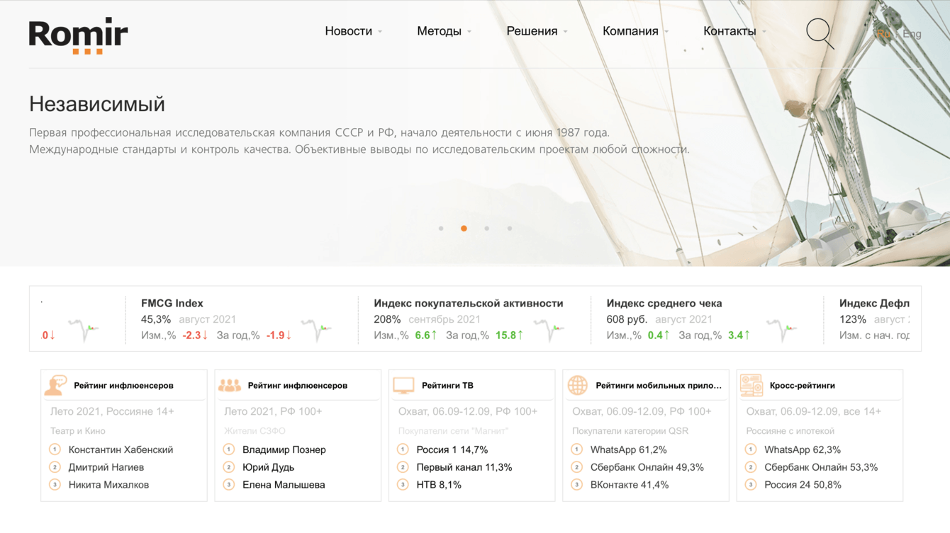The height and width of the screenshot is (533, 950).
Task: Click the WhatsApp 62,3% row
Action: coord(803,449)
